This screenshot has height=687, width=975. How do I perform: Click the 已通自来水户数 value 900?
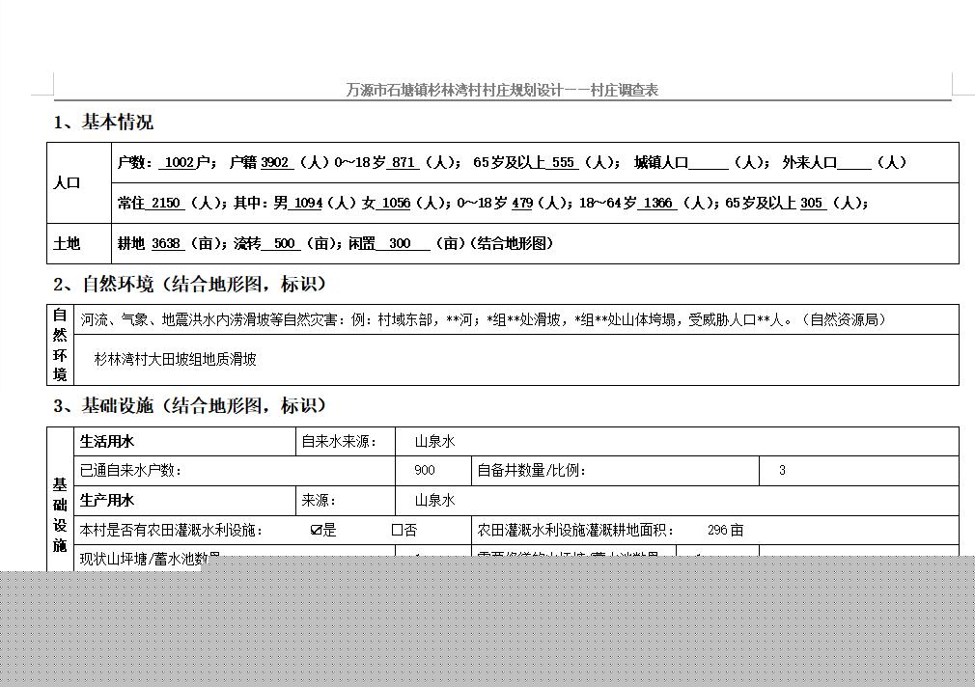point(424,471)
